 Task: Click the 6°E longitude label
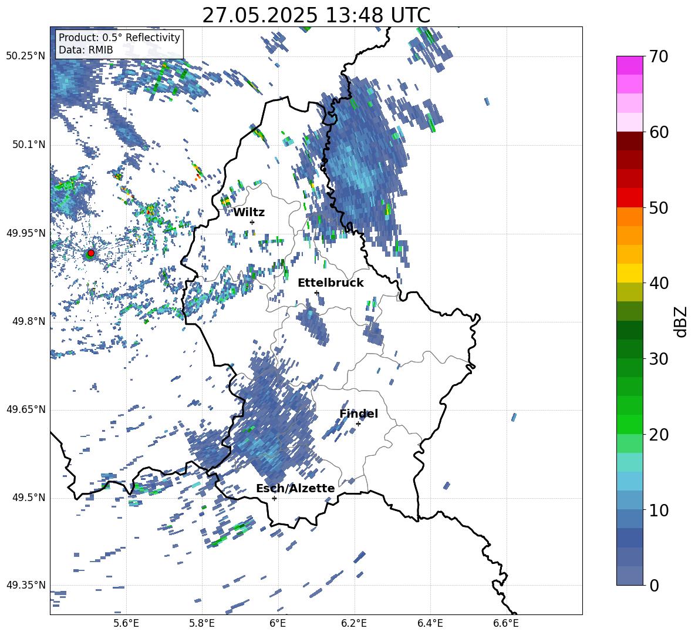[x=278, y=623]
